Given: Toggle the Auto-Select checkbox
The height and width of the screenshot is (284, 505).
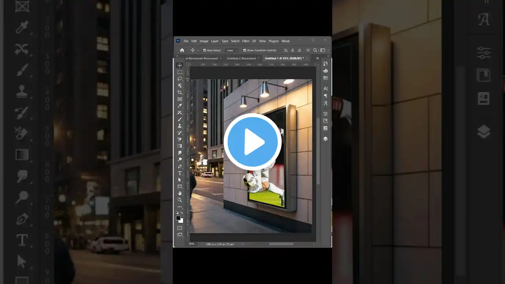Looking at the screenshot, I should (x=204, y=50).
